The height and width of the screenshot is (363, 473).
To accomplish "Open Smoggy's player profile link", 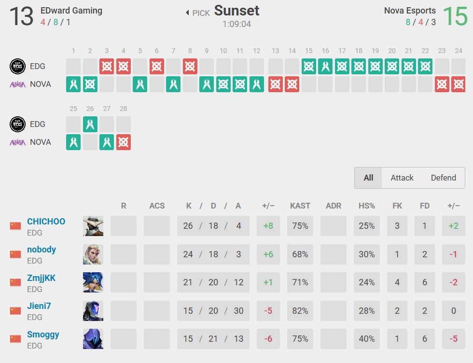I will [x=43, y=335].
